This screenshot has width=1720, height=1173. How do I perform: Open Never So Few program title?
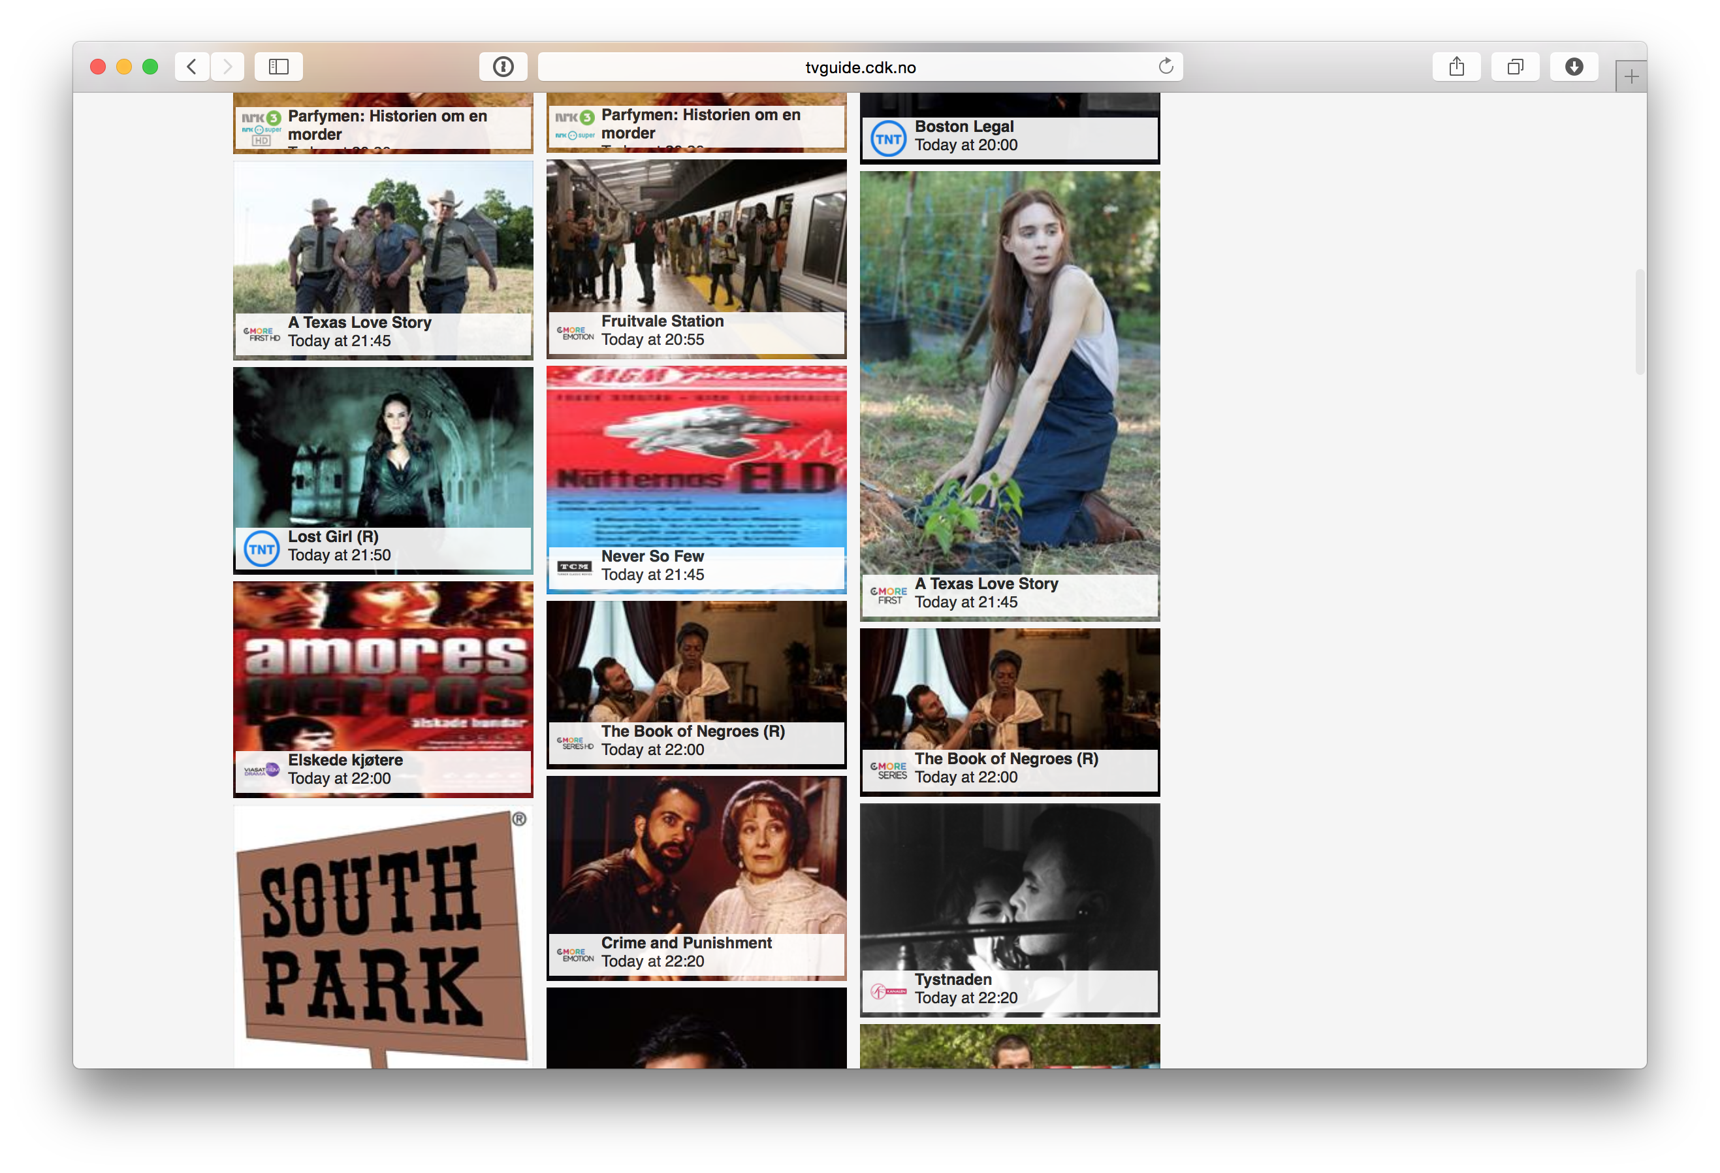[652, 556]
